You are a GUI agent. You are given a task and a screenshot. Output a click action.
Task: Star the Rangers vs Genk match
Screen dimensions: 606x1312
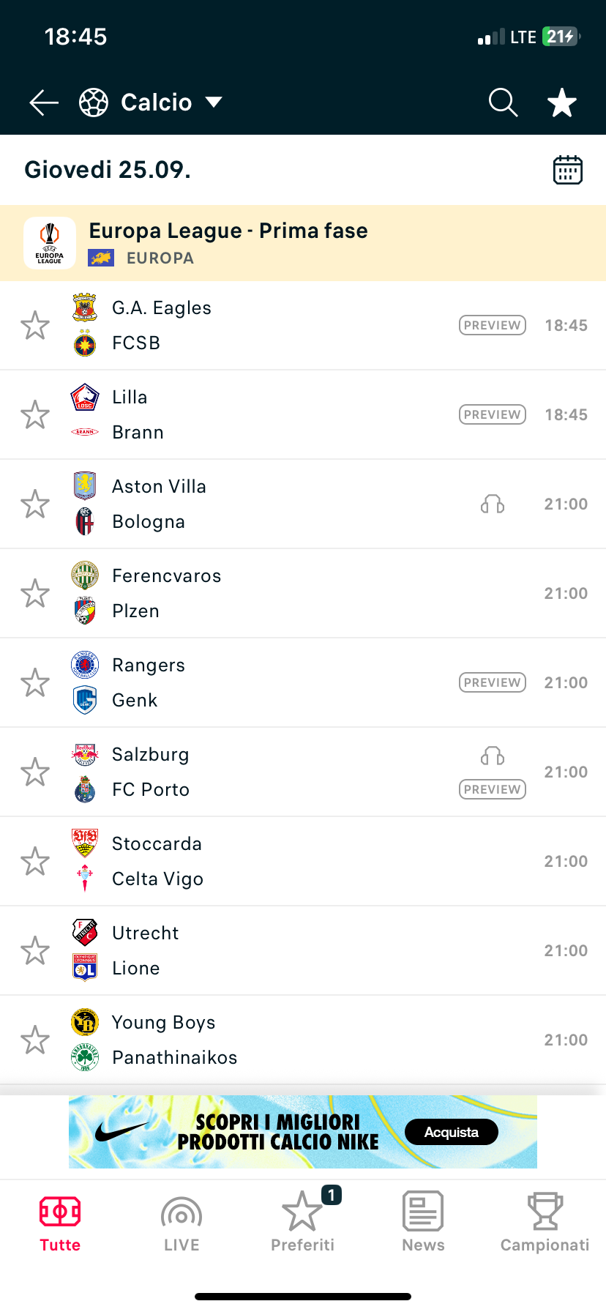pyautogui.click(x=35, y=682)
